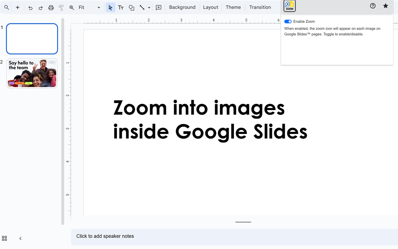
Task: Click the filmstrip vertical scrollbar
Action: tap(63, 121)
